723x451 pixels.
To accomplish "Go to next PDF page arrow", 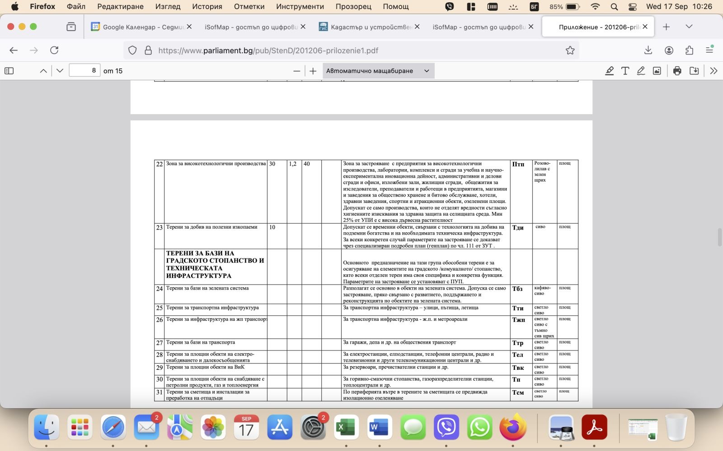I will point(60,71).
